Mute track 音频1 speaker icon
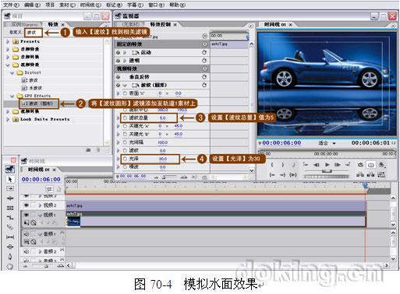400x294 pixels. pyautogui.click(x=27, y=234)
